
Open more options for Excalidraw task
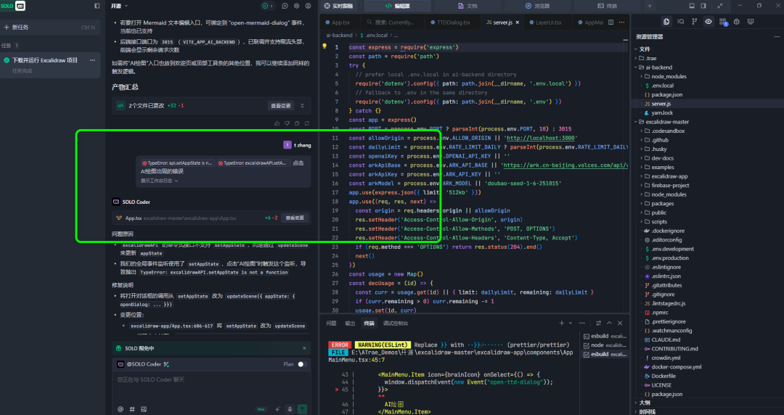pyautogui.click(x=92, y=60)
